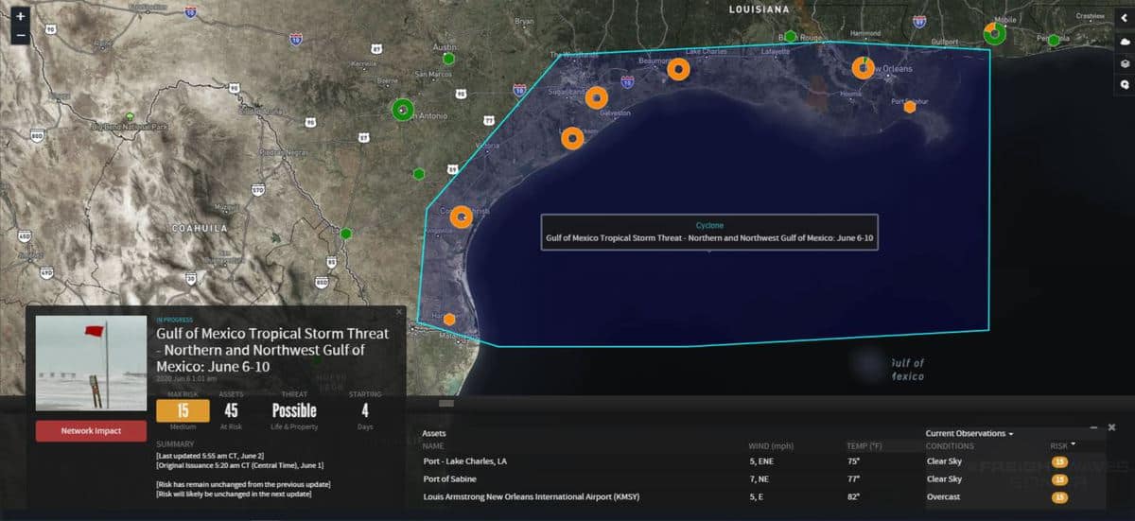Click the 82° temperature value
This screenshot has width=1135, height=521.
(x=854, y=496)
